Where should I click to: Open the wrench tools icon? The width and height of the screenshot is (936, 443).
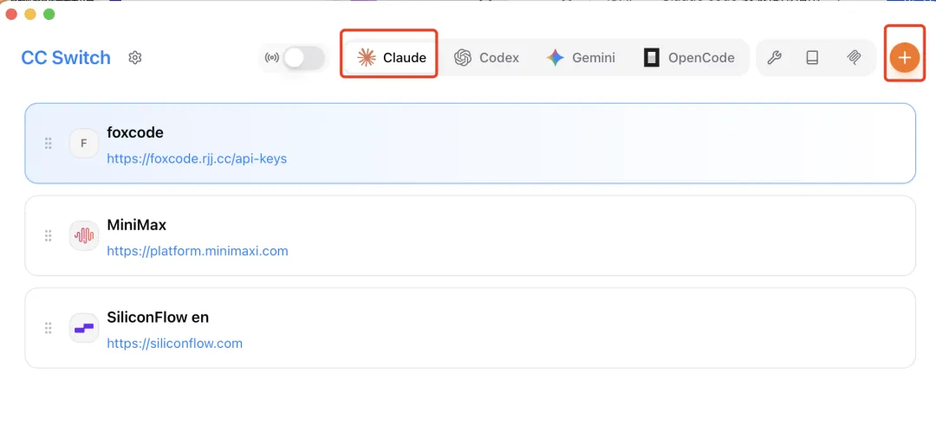click(x=774, y=58)
